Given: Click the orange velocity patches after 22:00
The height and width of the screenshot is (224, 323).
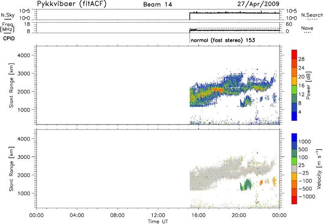Looking at the screenshot, I should pyautogui.click(x=268, y=181).
